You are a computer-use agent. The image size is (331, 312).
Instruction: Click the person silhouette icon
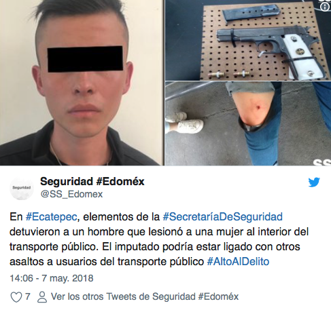tap(42, 297)
